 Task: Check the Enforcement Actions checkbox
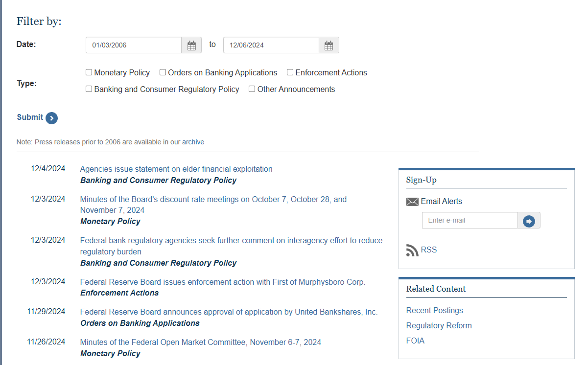(x=290, y=72)
